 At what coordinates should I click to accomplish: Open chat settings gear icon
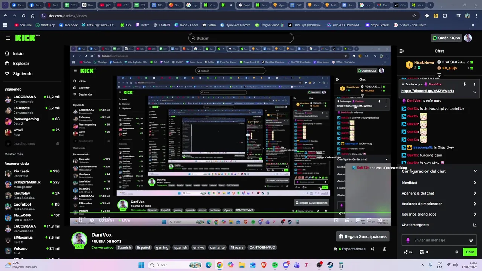[x=457, y=252]
